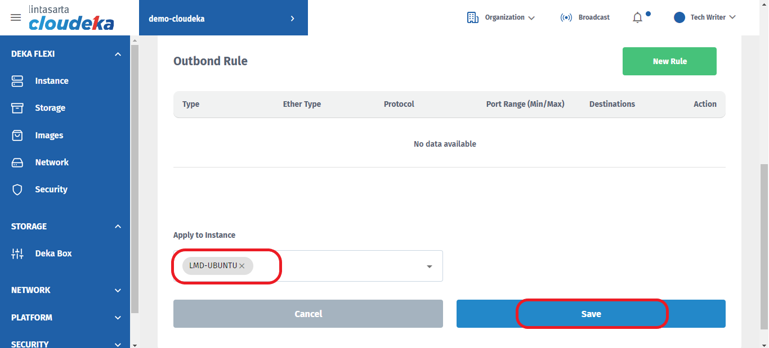769x348 pixels.
Task: Click the Images bag icon in sidebar
Action: tap(17, 135)
